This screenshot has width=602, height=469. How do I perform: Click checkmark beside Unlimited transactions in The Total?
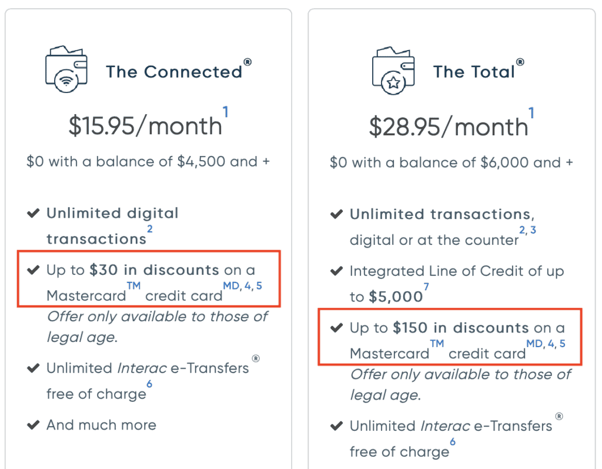tap(337, 214)
